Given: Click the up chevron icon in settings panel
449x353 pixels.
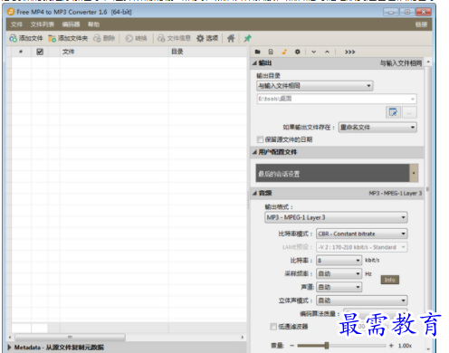Looking at the screenshot, I should click(327, 52).
